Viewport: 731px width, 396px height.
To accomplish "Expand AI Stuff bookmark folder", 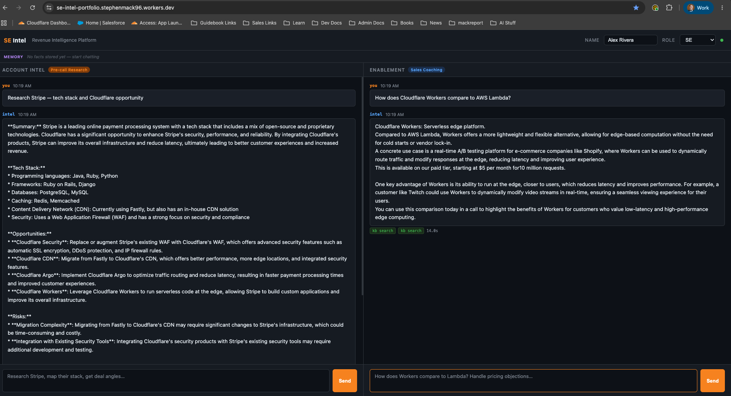I will click(503, 23).
